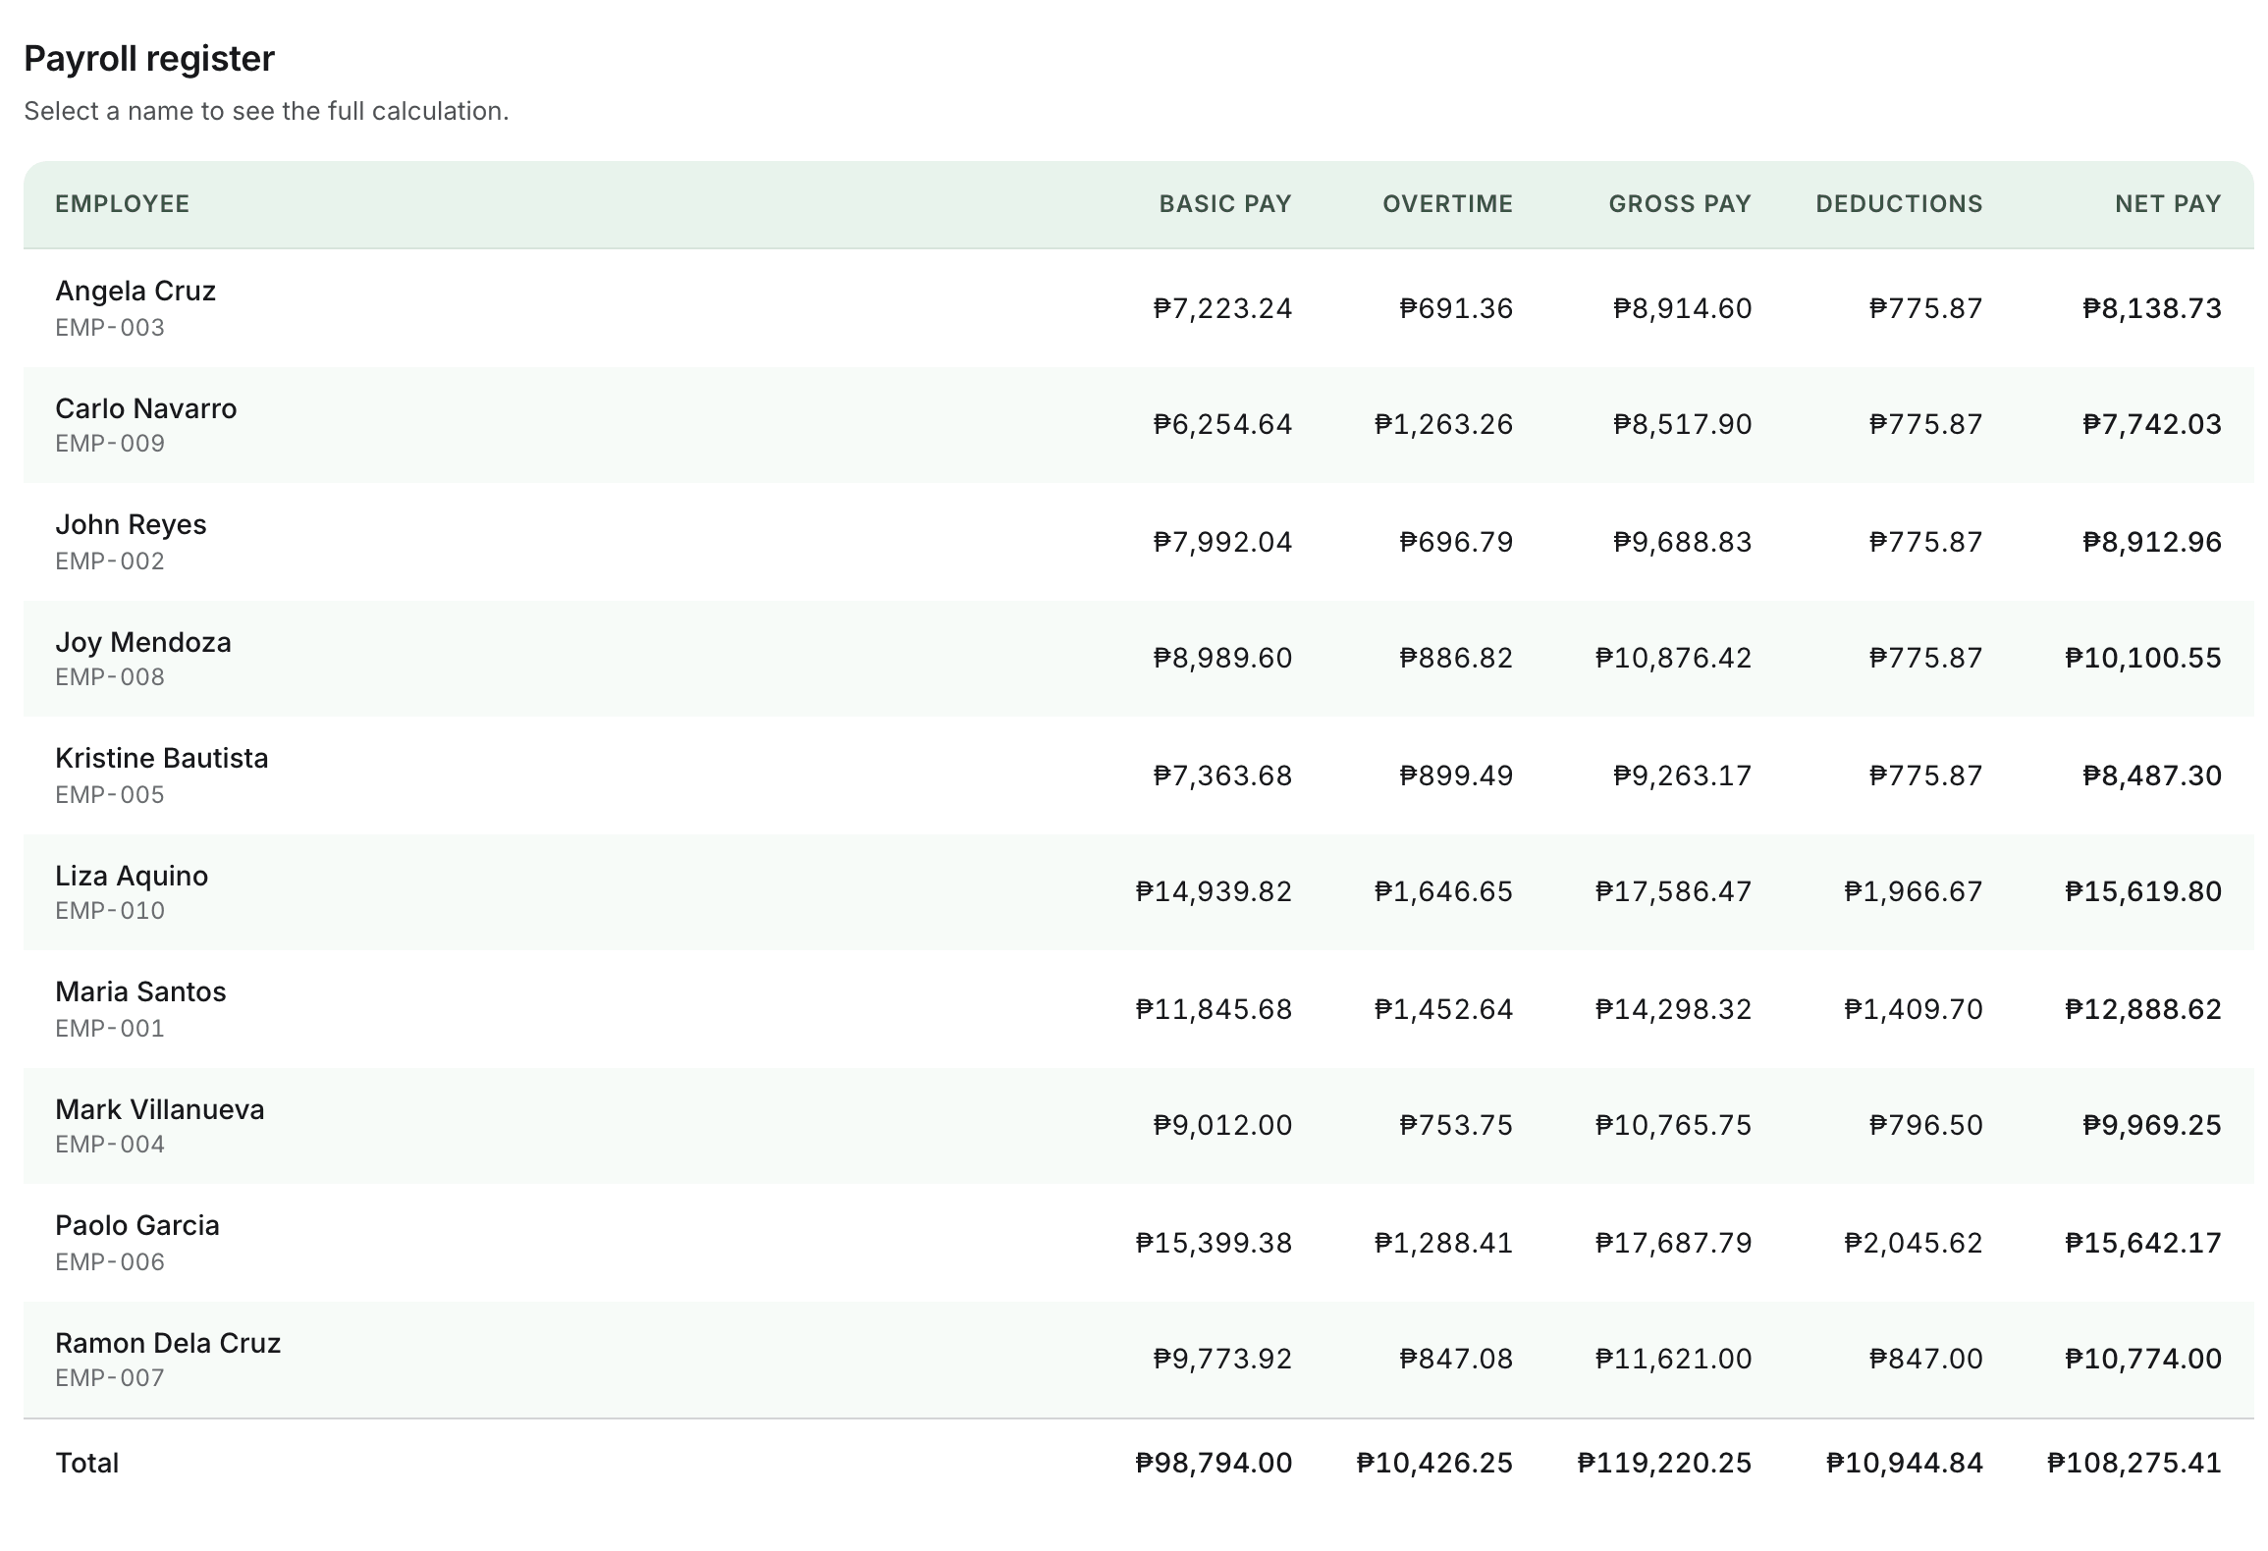Click Liza Aquino's basic pay ₱14,939.82
Image resolution: width=2268 pixels, height=1551 pixels.
[x=1214, y=892]
